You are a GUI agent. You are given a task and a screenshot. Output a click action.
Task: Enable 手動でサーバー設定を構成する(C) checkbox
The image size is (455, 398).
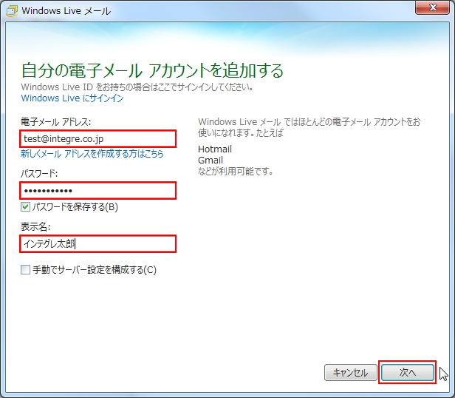click(x=25, y=270)
